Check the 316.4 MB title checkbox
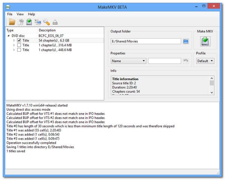 point(19,45)
